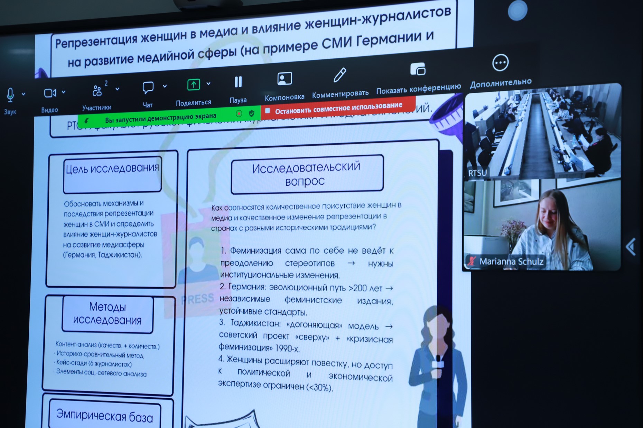
Task: Click the Показать конференцию icon
Action: point(418,69)
